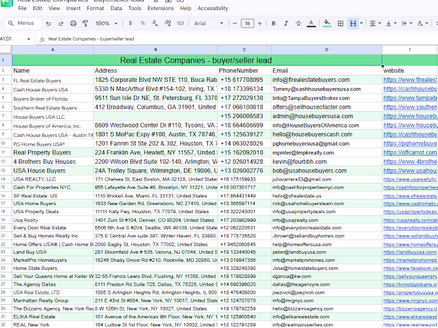Click cell FL Real Estate Buyers

tap(53, 80)
